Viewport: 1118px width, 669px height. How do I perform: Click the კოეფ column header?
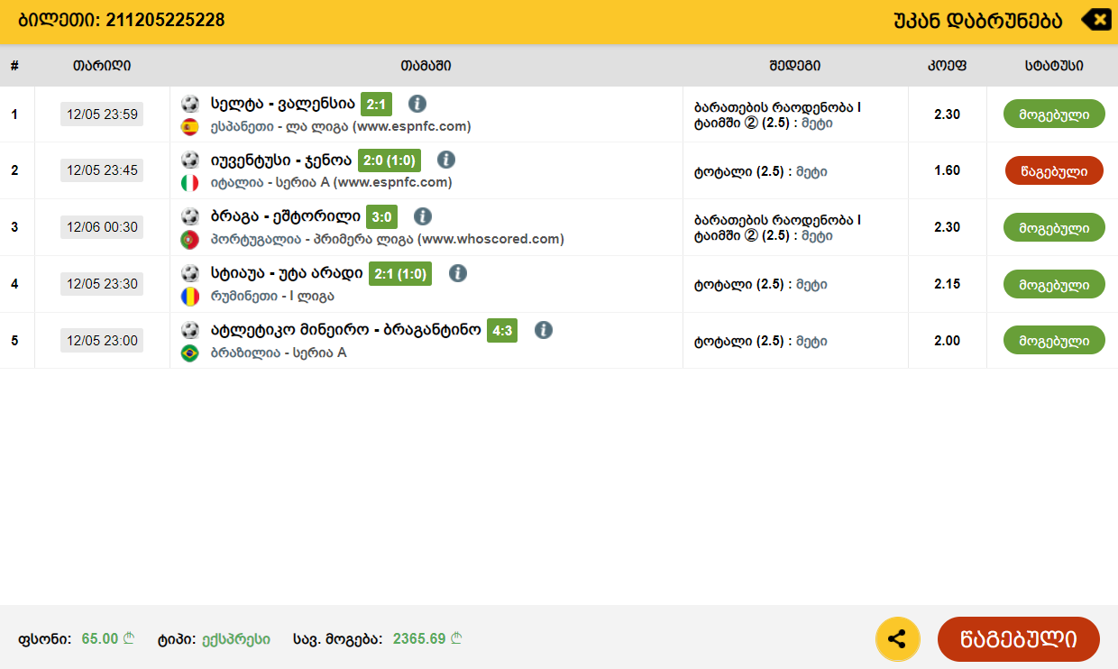948,65
